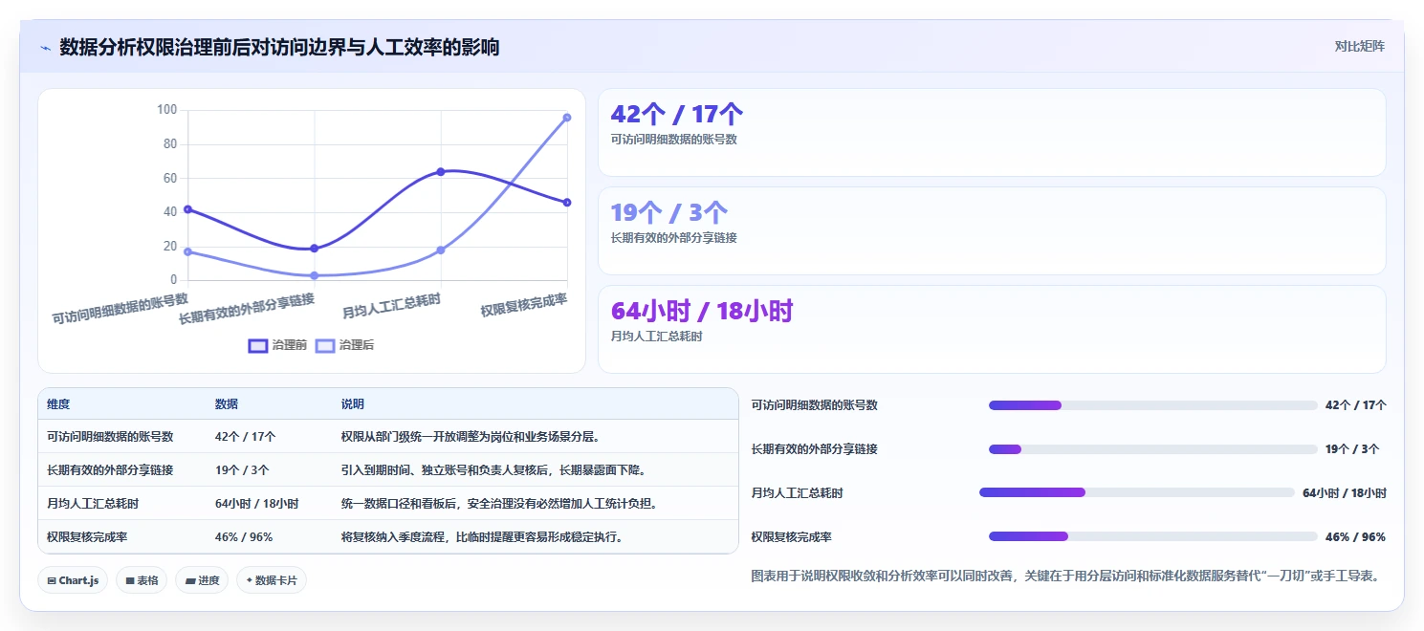Click the 64小时 / 18小时 value beside progress bar
The image size is (1424, 631).
1344,493
